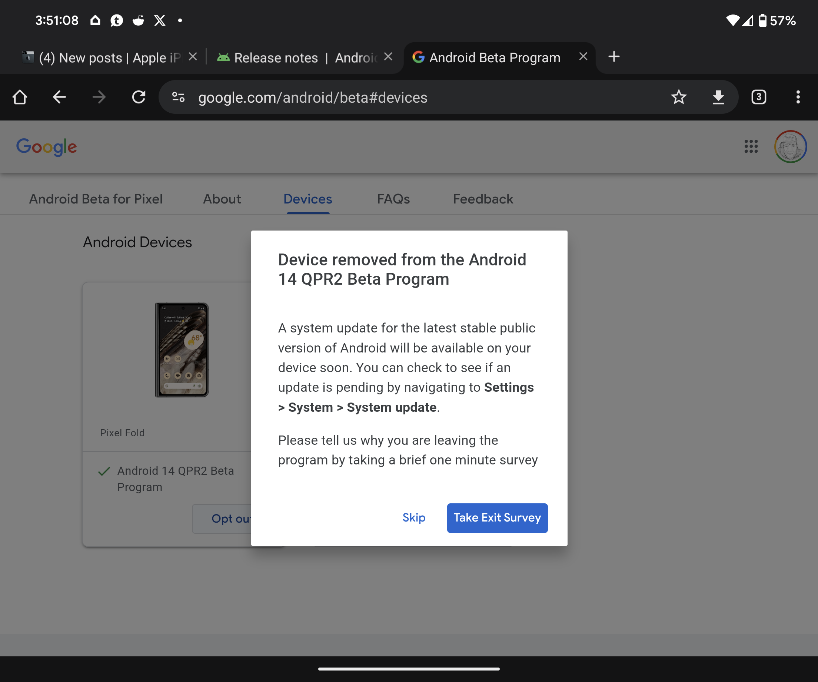Open Chrome three-dot overflow menu
Image resolution: width=818 pixels, height=682 pixels.
click(x=798, y=97)
